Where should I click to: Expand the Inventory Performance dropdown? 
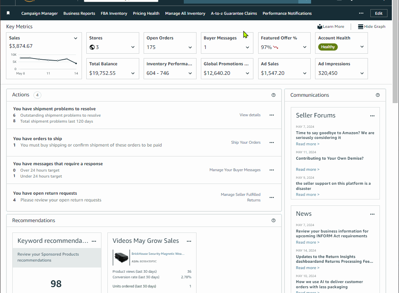(190, 73)
